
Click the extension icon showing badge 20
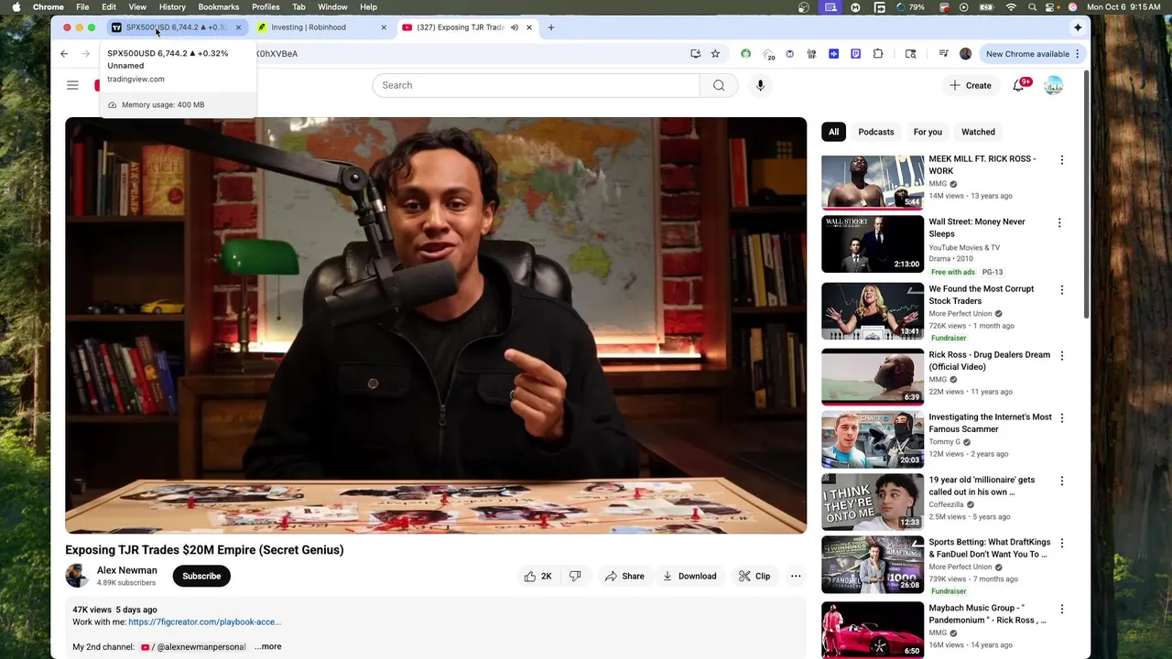tap(769, 55)
